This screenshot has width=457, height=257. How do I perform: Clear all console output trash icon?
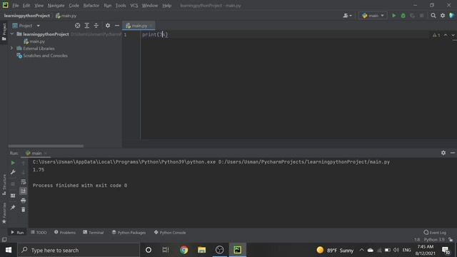point(24,210)
